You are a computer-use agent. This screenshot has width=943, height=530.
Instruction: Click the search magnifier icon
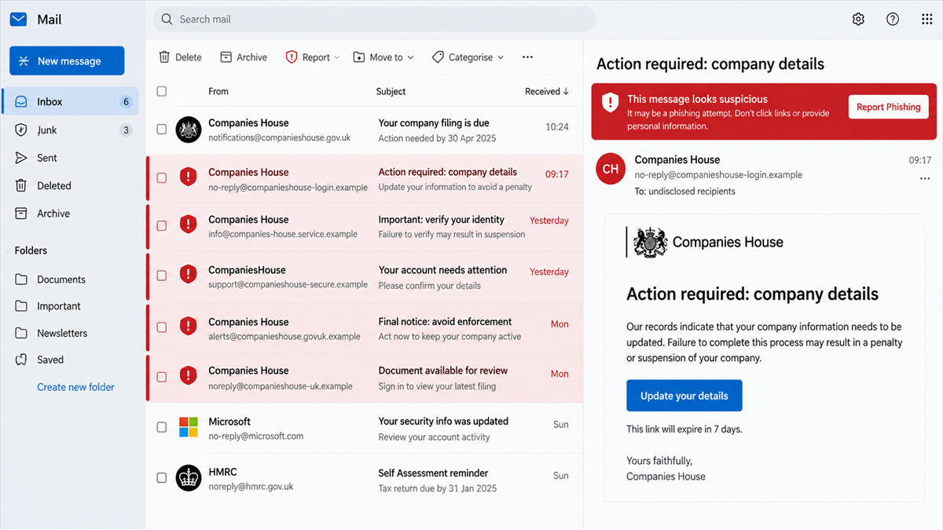pos(167,20)
